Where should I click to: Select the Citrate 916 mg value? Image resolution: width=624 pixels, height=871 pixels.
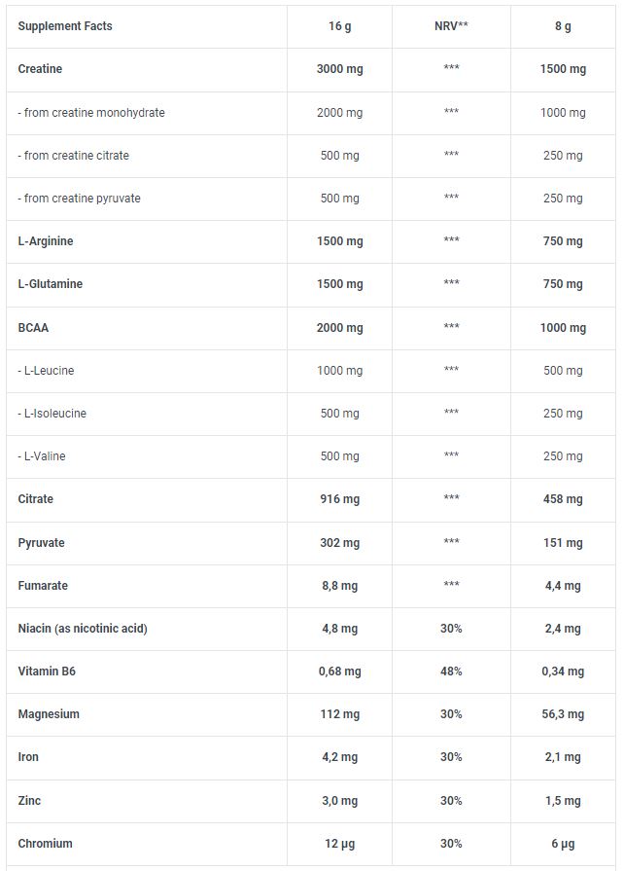pos(339,499)
